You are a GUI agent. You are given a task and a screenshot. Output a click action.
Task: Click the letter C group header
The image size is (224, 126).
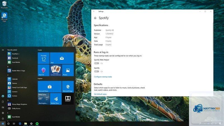pyautogui.click(x=8, y=75)
